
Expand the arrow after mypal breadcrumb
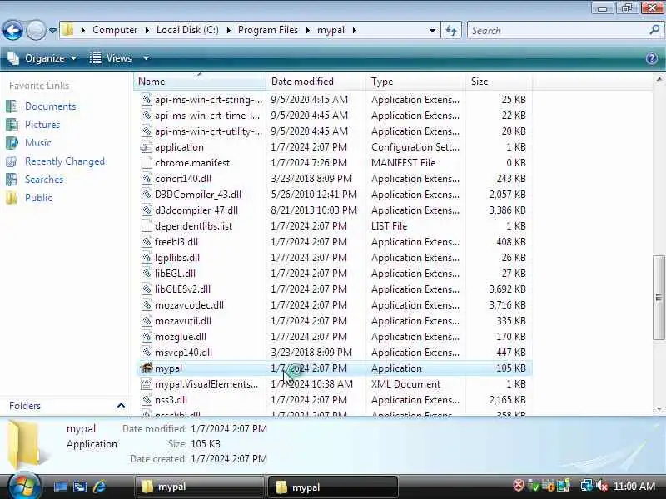(355, 30)
